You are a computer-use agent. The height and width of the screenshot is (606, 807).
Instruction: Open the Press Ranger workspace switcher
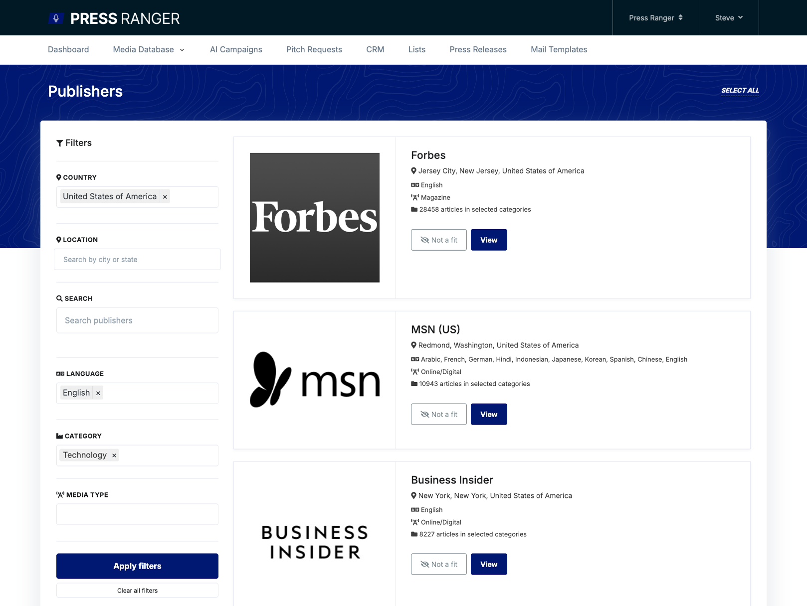point(655,17)
